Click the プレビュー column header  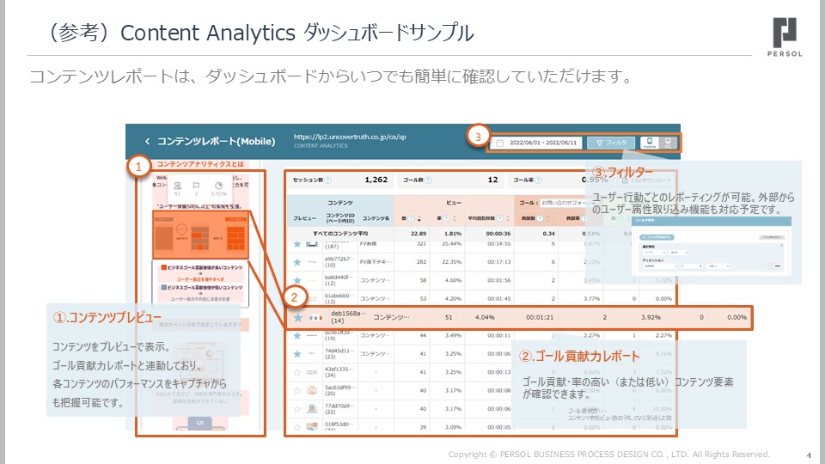point(304,218)
